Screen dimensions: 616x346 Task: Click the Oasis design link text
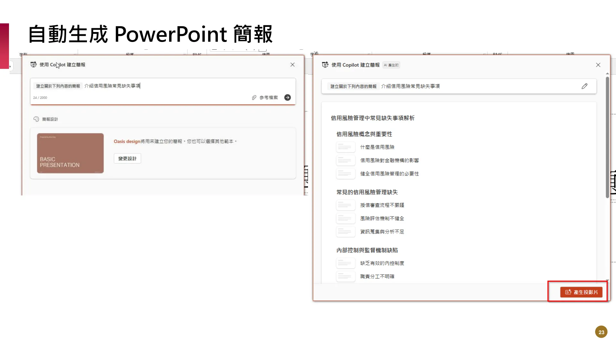(x=127, y=141)
